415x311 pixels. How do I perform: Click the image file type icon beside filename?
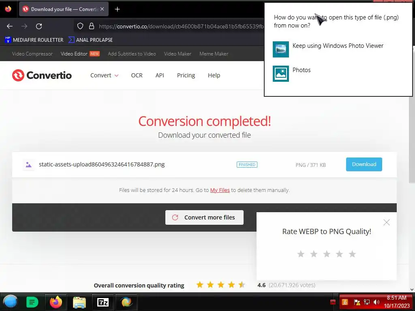point(28,165)
